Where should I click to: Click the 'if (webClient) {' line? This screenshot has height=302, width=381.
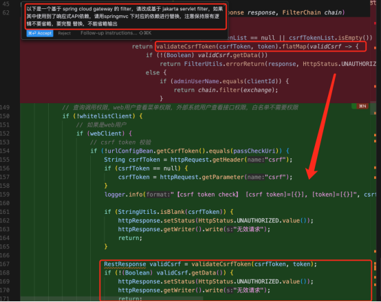[x=105, y=133]
